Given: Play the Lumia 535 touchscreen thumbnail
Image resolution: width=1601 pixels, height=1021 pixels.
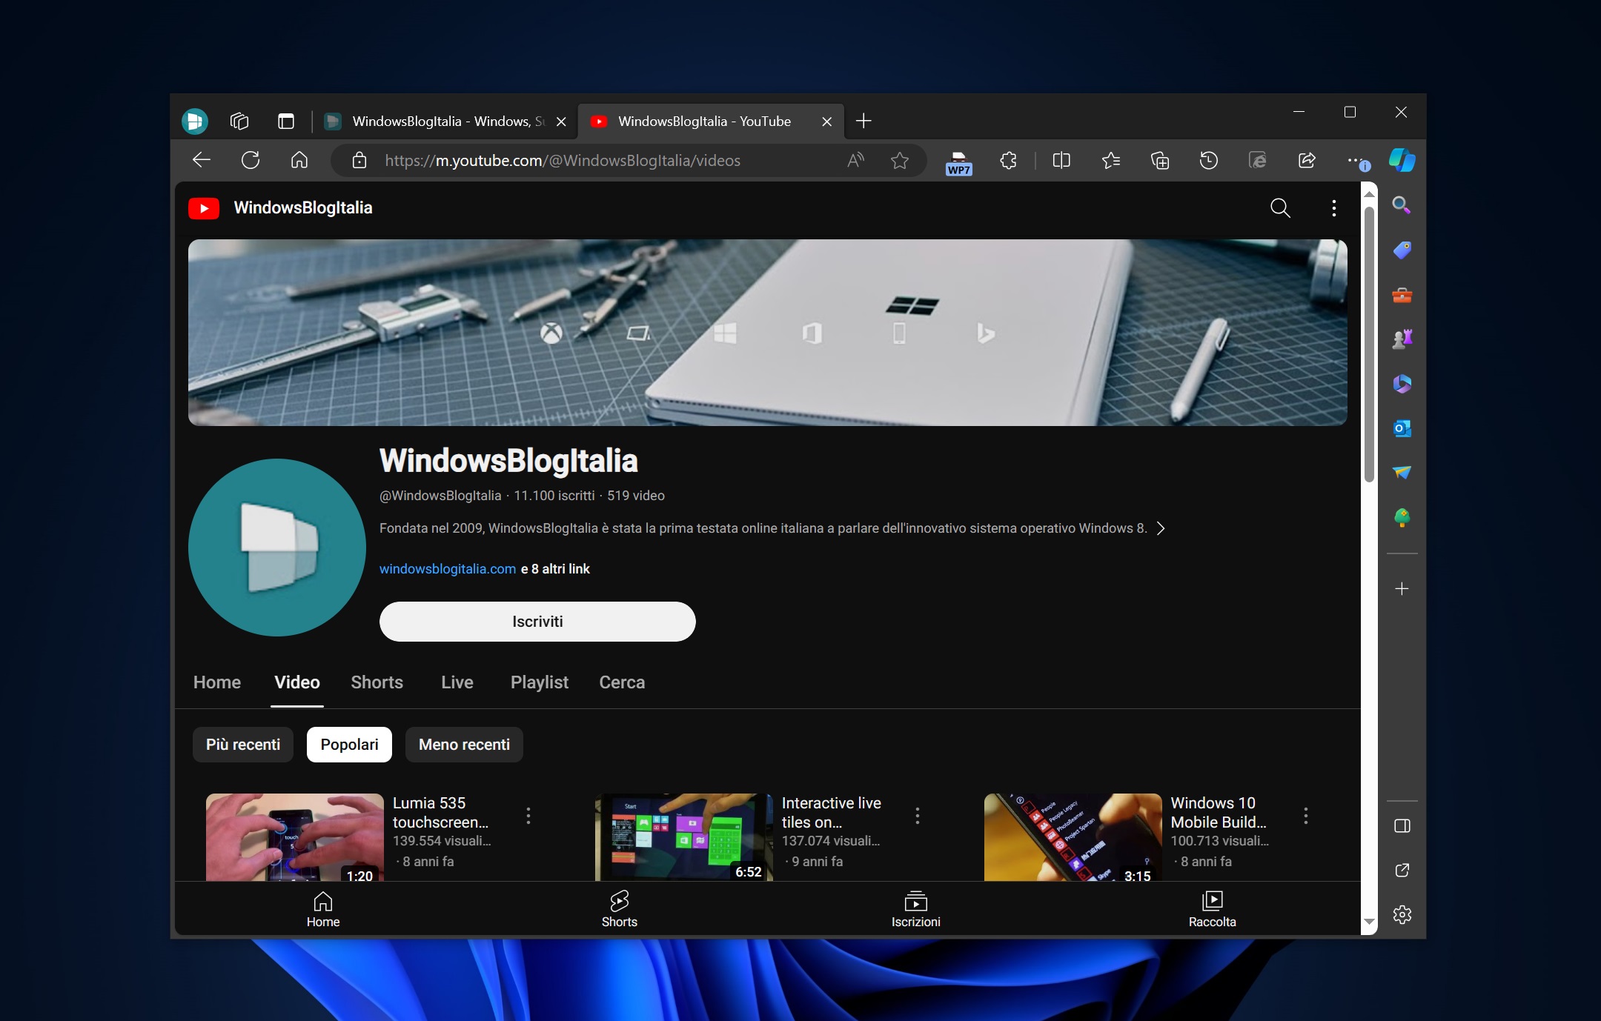Looking at the screenshot, I should tap(295, 837).
